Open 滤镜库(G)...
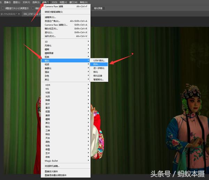209x180 pixels. [66, 17]
